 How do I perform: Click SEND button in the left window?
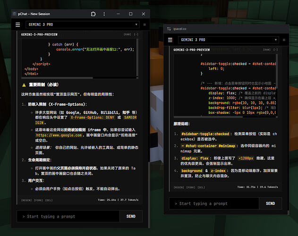tap(131, 216)
